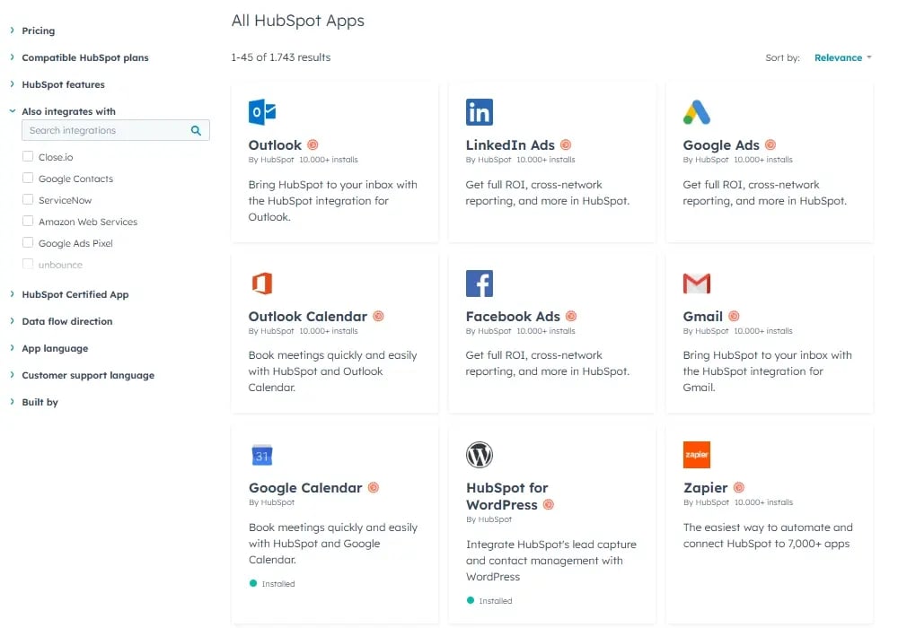898x628 pixels.
Task: Click certified badge next to LinkedIn Ads
Action: (x=566, y=144)
